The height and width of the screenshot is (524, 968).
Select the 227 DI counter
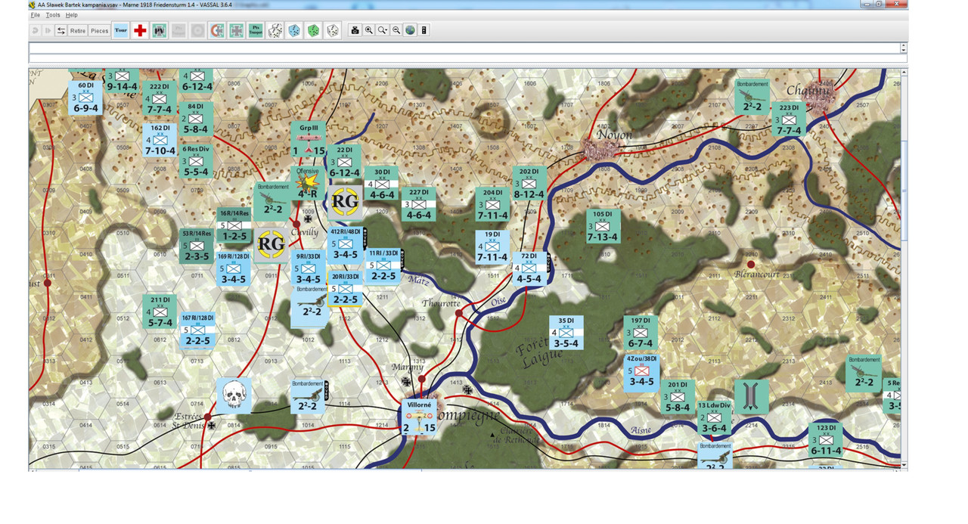418,204
